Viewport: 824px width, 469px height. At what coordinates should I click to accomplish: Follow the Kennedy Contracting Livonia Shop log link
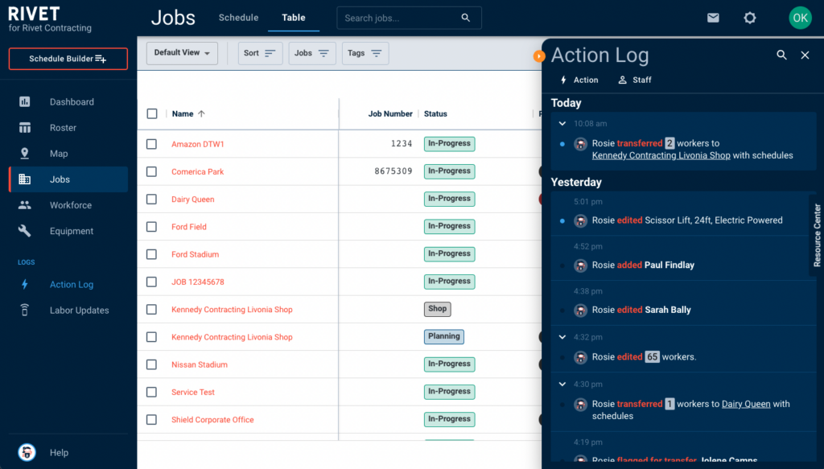coord(661,155)
